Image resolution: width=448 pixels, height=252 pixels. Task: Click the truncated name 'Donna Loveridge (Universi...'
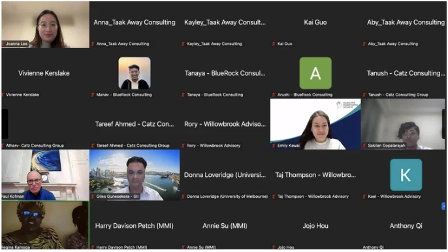point(225,175)
